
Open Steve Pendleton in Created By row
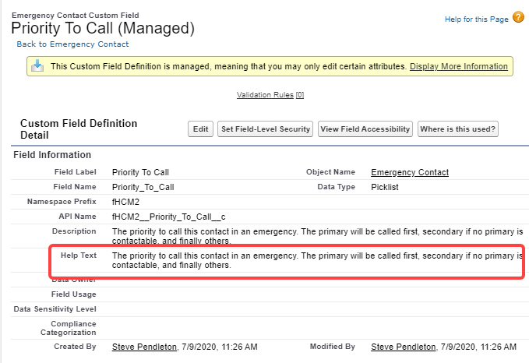click(x=145, y=346)
